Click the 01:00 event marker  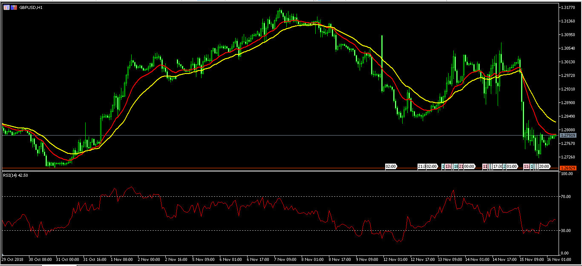click(x=512, y=167)
